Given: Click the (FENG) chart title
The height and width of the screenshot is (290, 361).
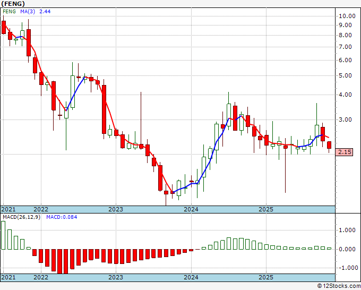Looking at the screenshot, I should click(13, 4).
